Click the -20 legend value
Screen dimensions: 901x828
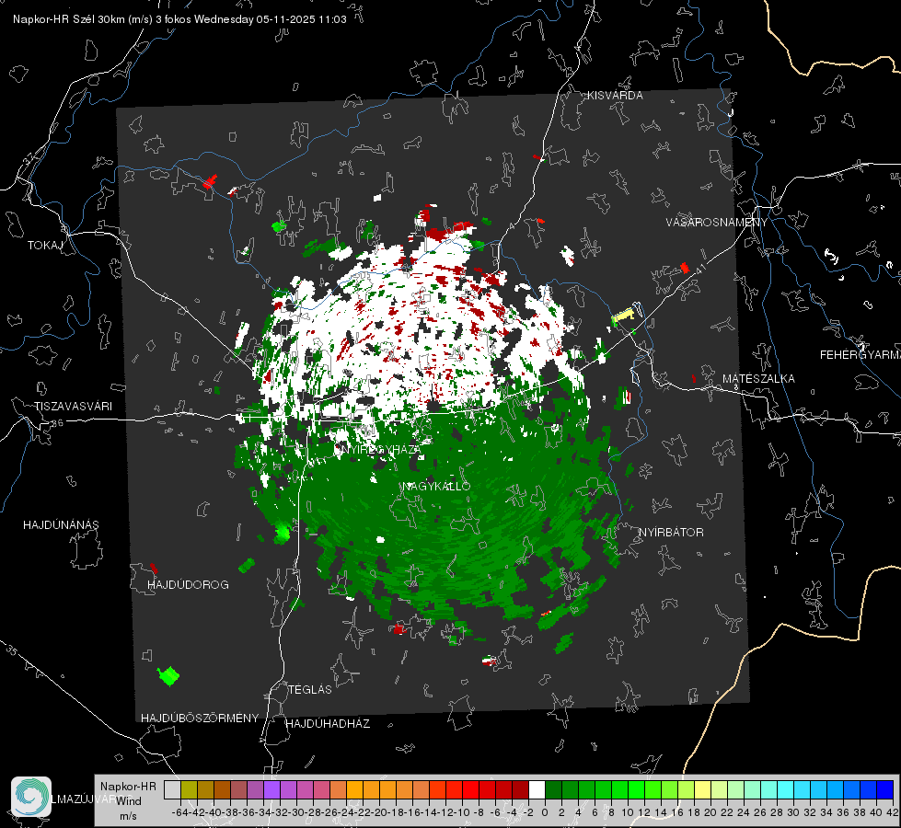(x=379, y=812)
